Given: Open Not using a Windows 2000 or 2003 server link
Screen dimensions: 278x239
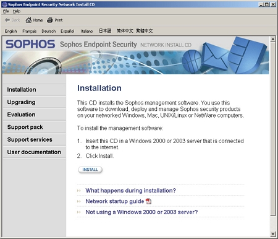Looking at the screenshot, I should (x=141, y=212).
